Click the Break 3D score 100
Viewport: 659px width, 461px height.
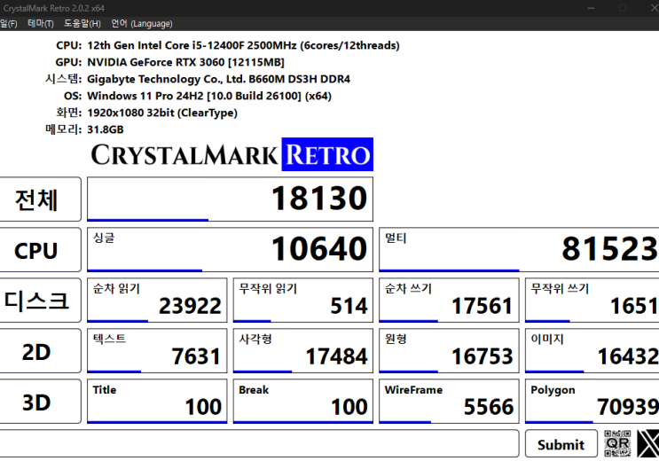pos(303,402)
